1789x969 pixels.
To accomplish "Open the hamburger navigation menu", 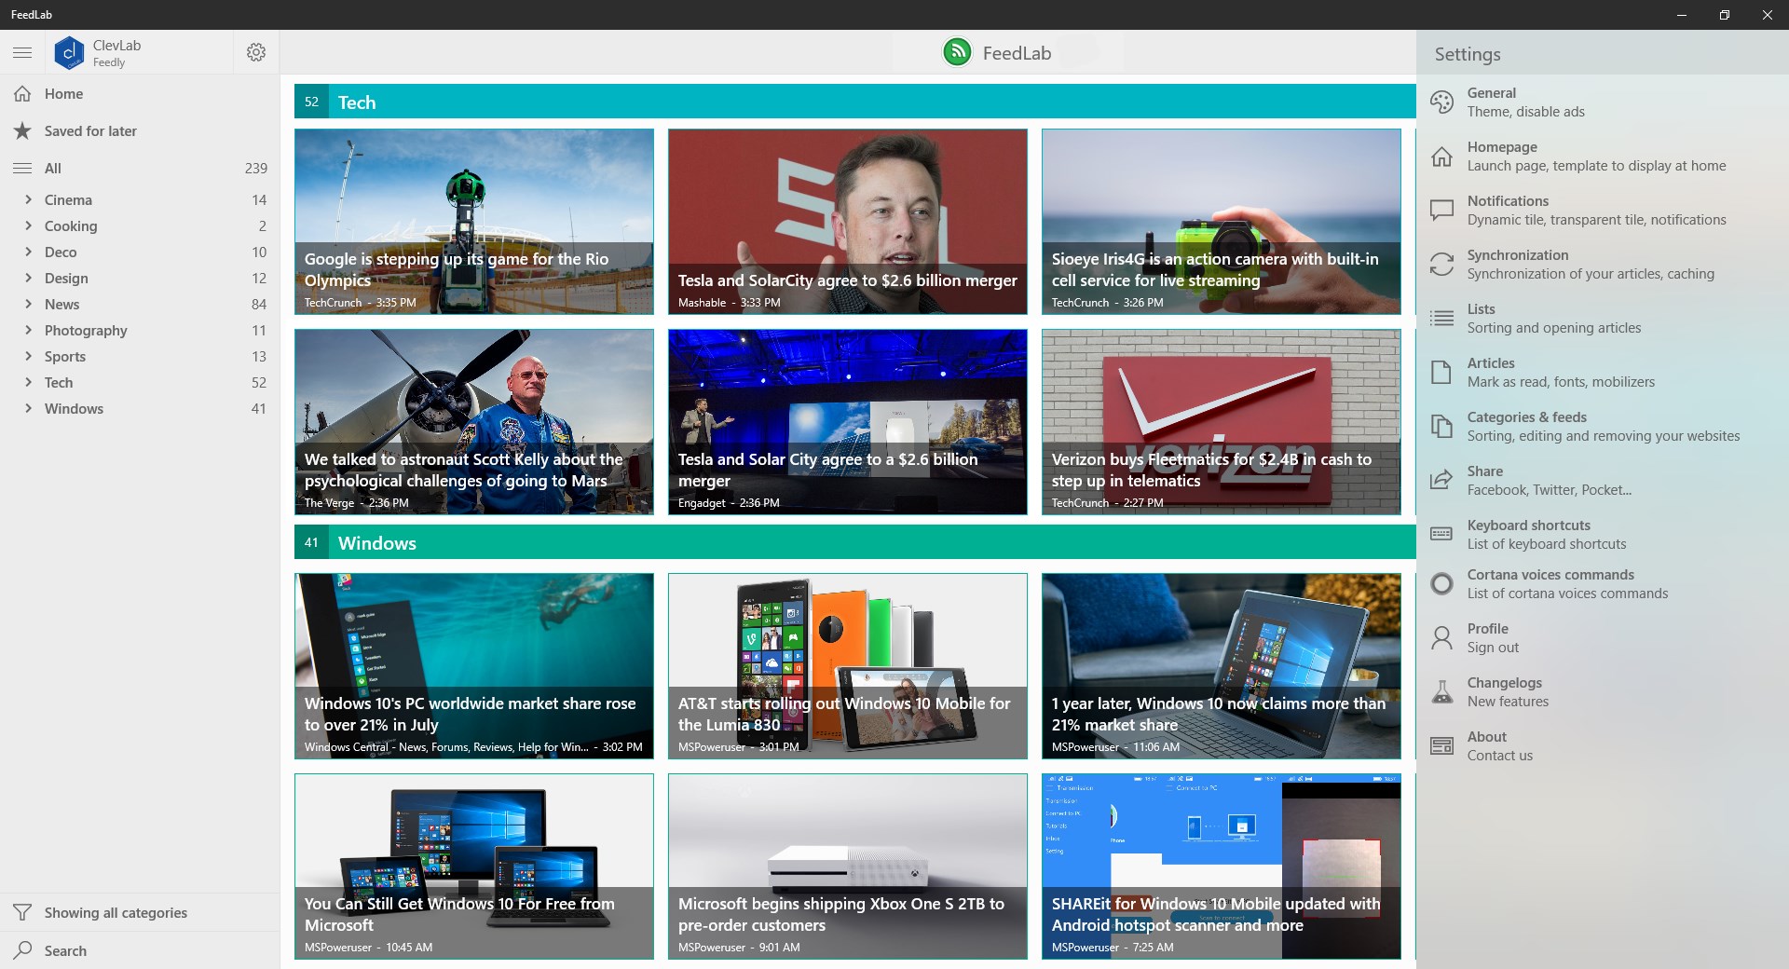I will [21, 52].
